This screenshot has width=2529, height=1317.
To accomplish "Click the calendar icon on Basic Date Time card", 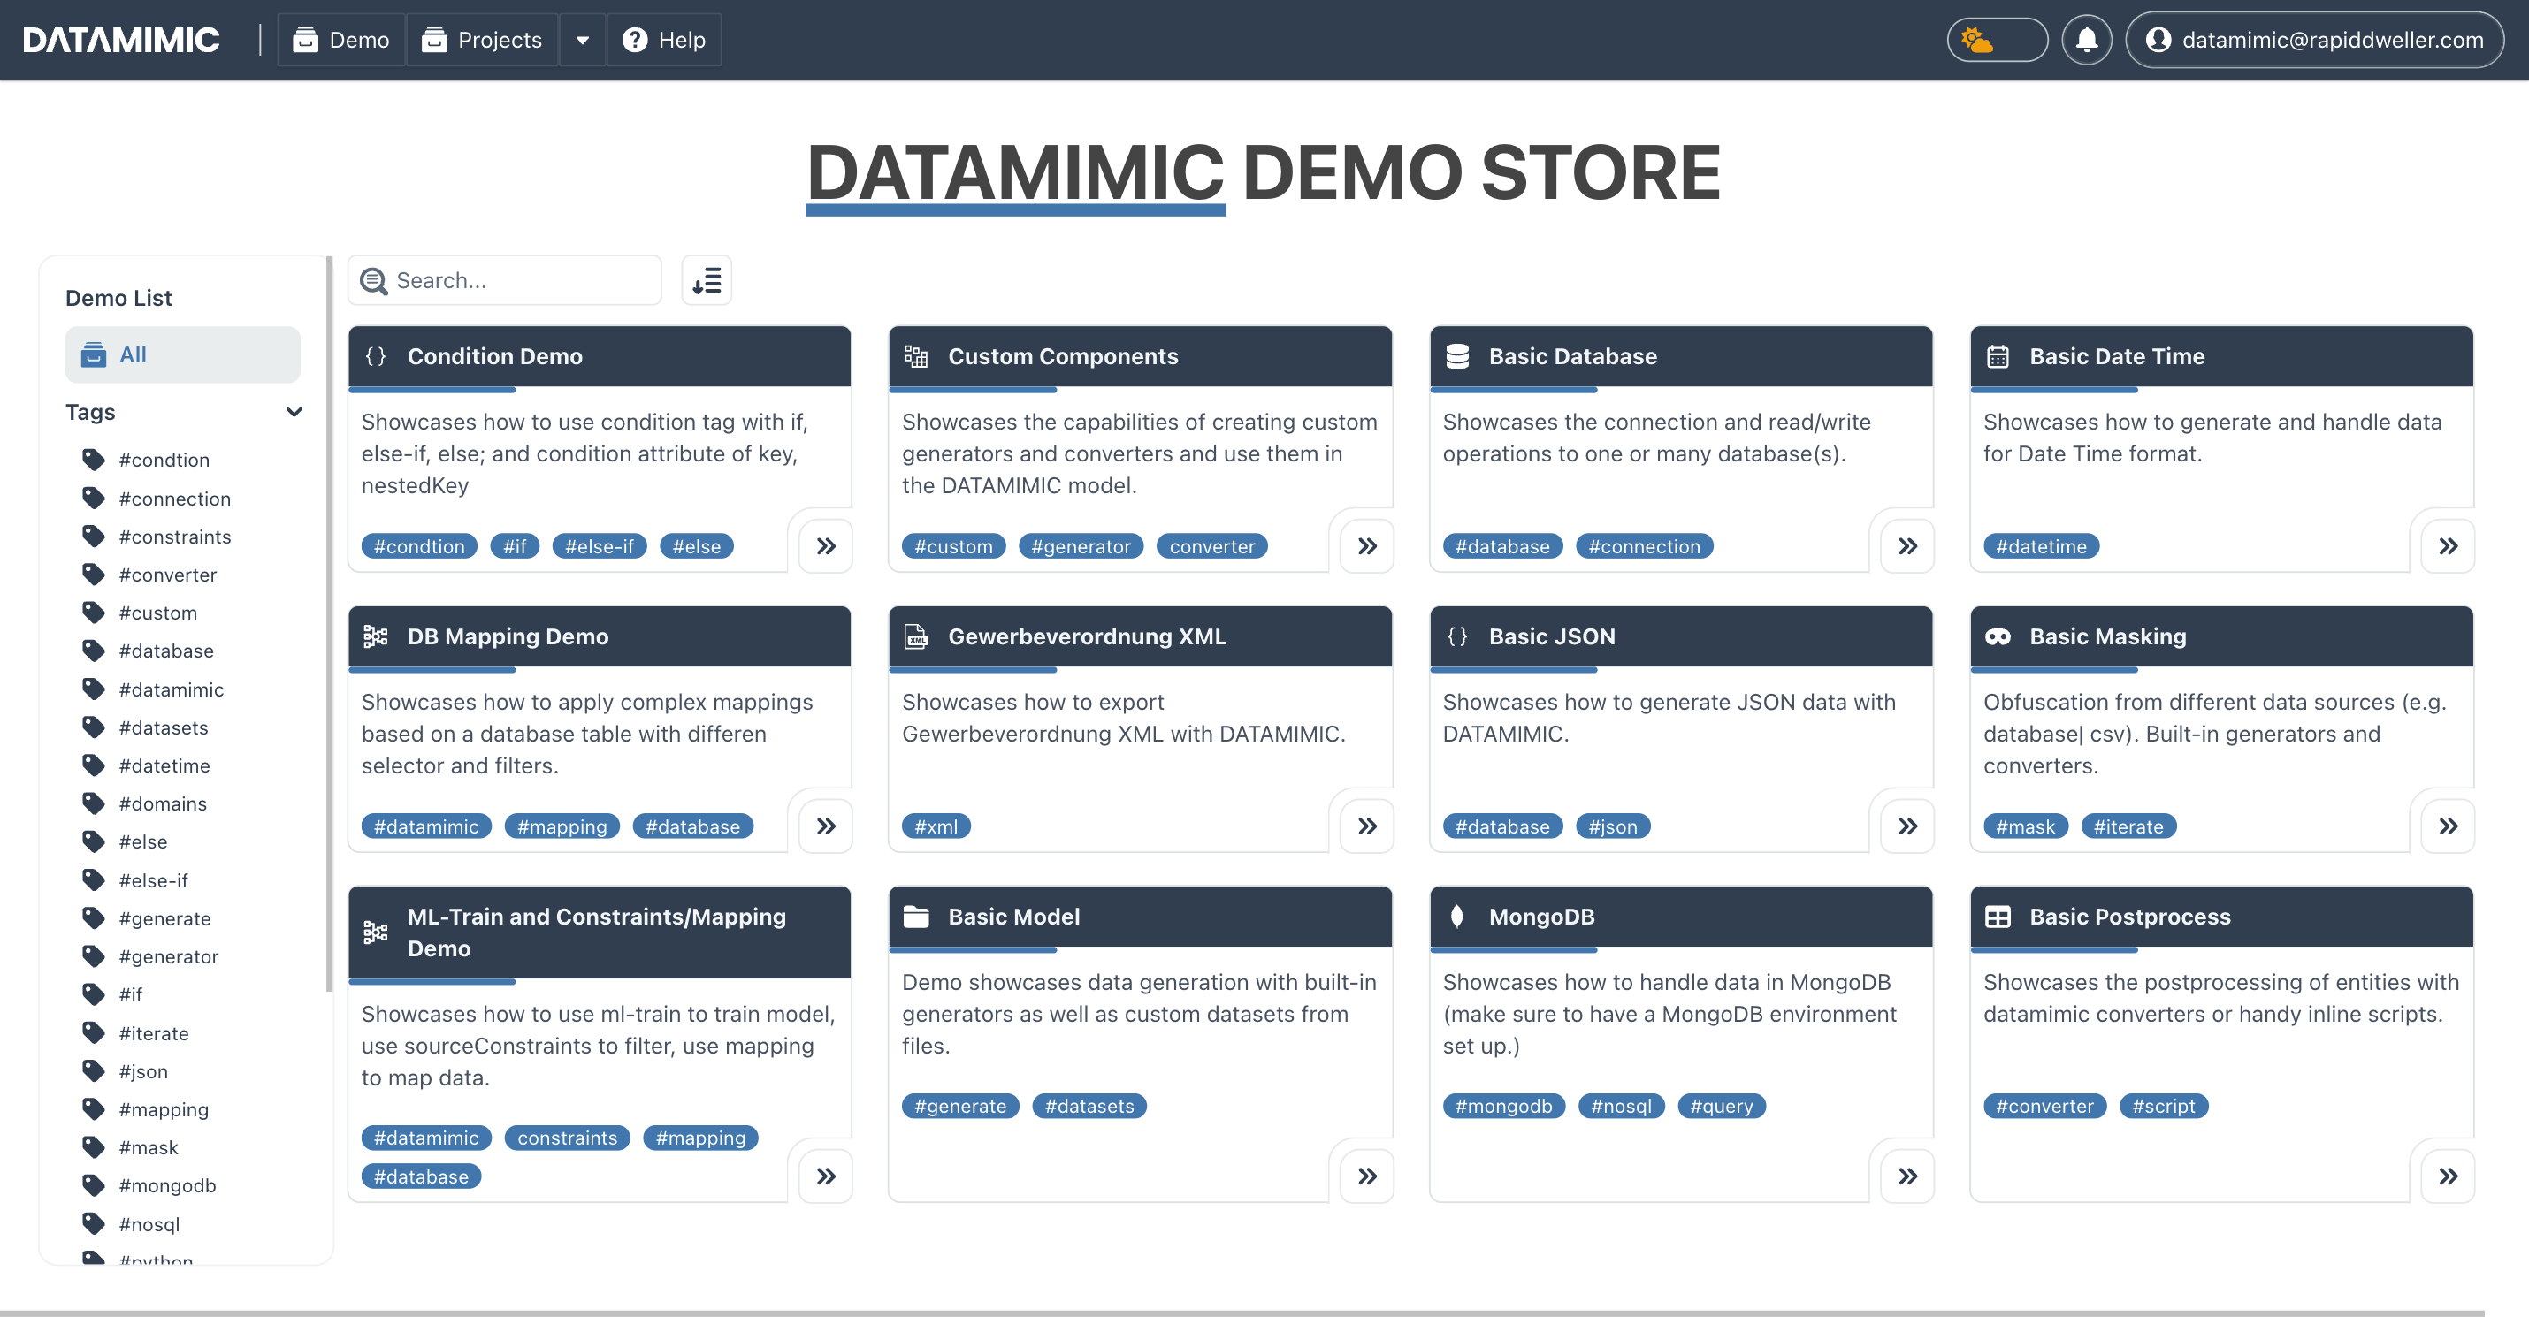I will (x=1998, y=356).
